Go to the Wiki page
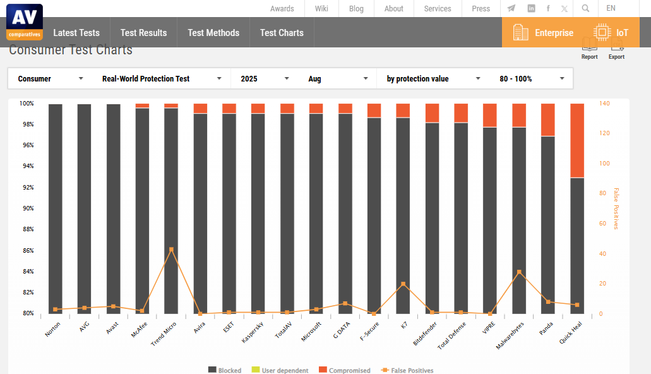The width and height of the screenshot is (651, 374). tap(321, 8)
